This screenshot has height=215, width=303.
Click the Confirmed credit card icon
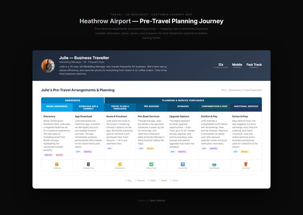[x=214, y=165]
